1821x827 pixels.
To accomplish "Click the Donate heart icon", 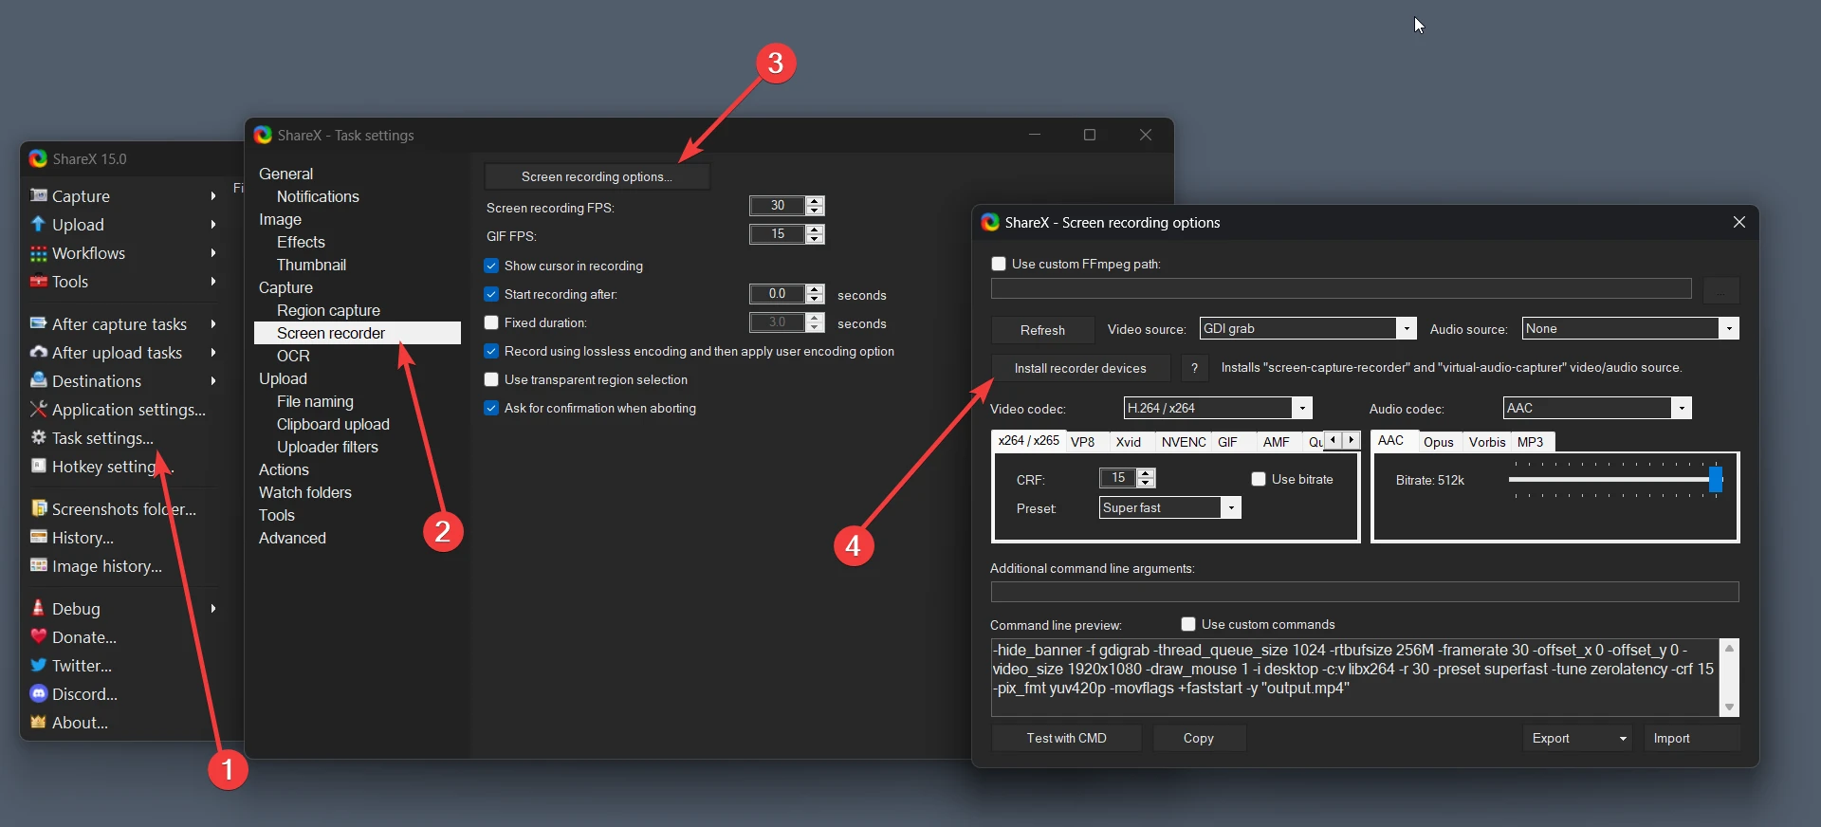I will pyautogui.click(x=39, y=636).
